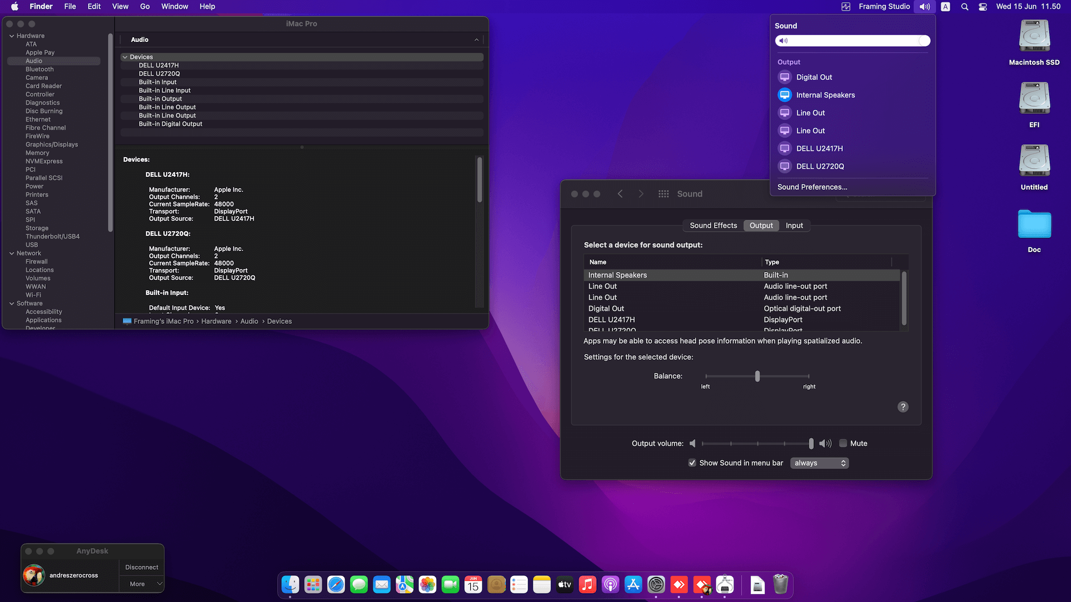The height and width of the screenshot is (602, 1071).
Task: Toggle the Mute checkbox
Action: [x=843, y=444]
